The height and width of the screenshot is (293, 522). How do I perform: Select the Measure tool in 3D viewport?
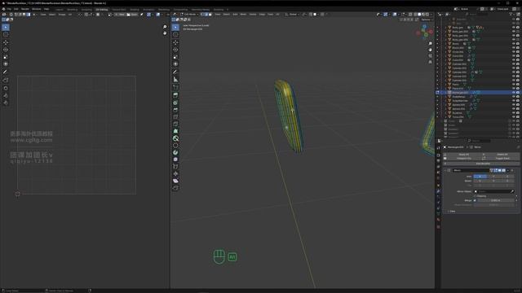[x=175, y=80]
